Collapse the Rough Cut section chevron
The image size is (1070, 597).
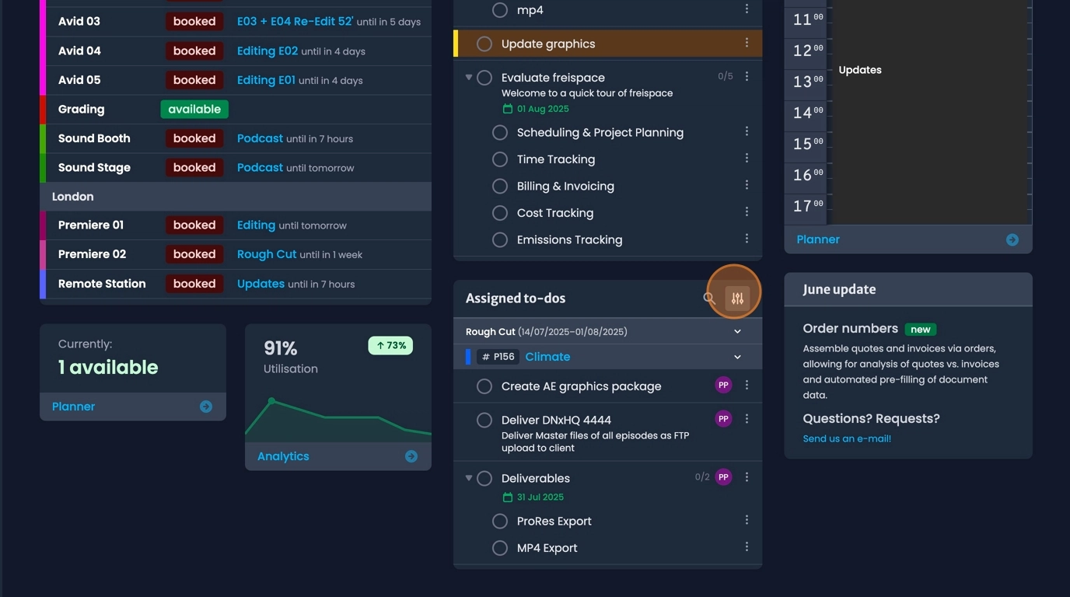[x=737, y=332]
